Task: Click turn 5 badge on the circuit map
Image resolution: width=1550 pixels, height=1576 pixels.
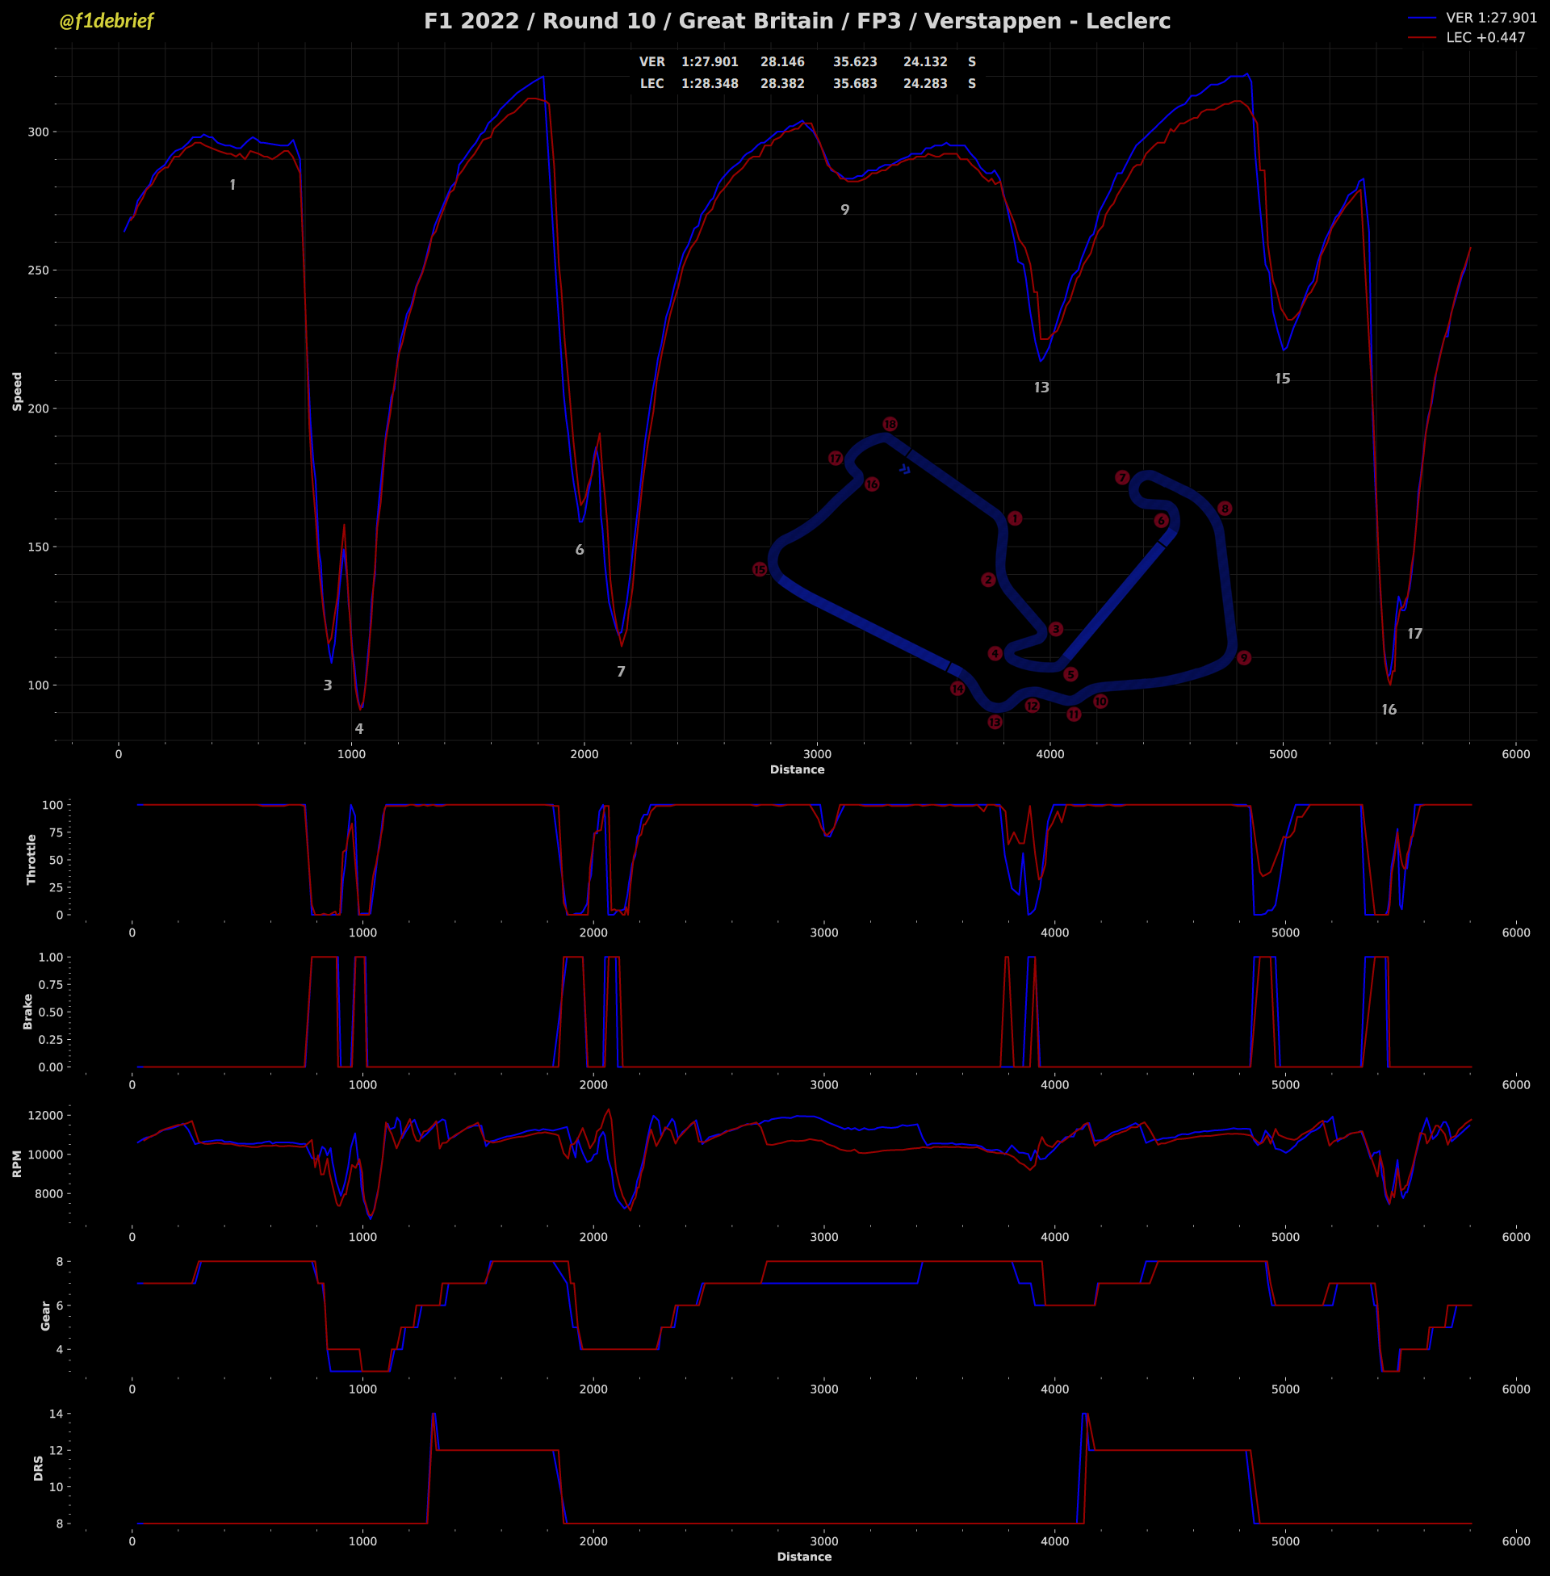Action: 1070,674
